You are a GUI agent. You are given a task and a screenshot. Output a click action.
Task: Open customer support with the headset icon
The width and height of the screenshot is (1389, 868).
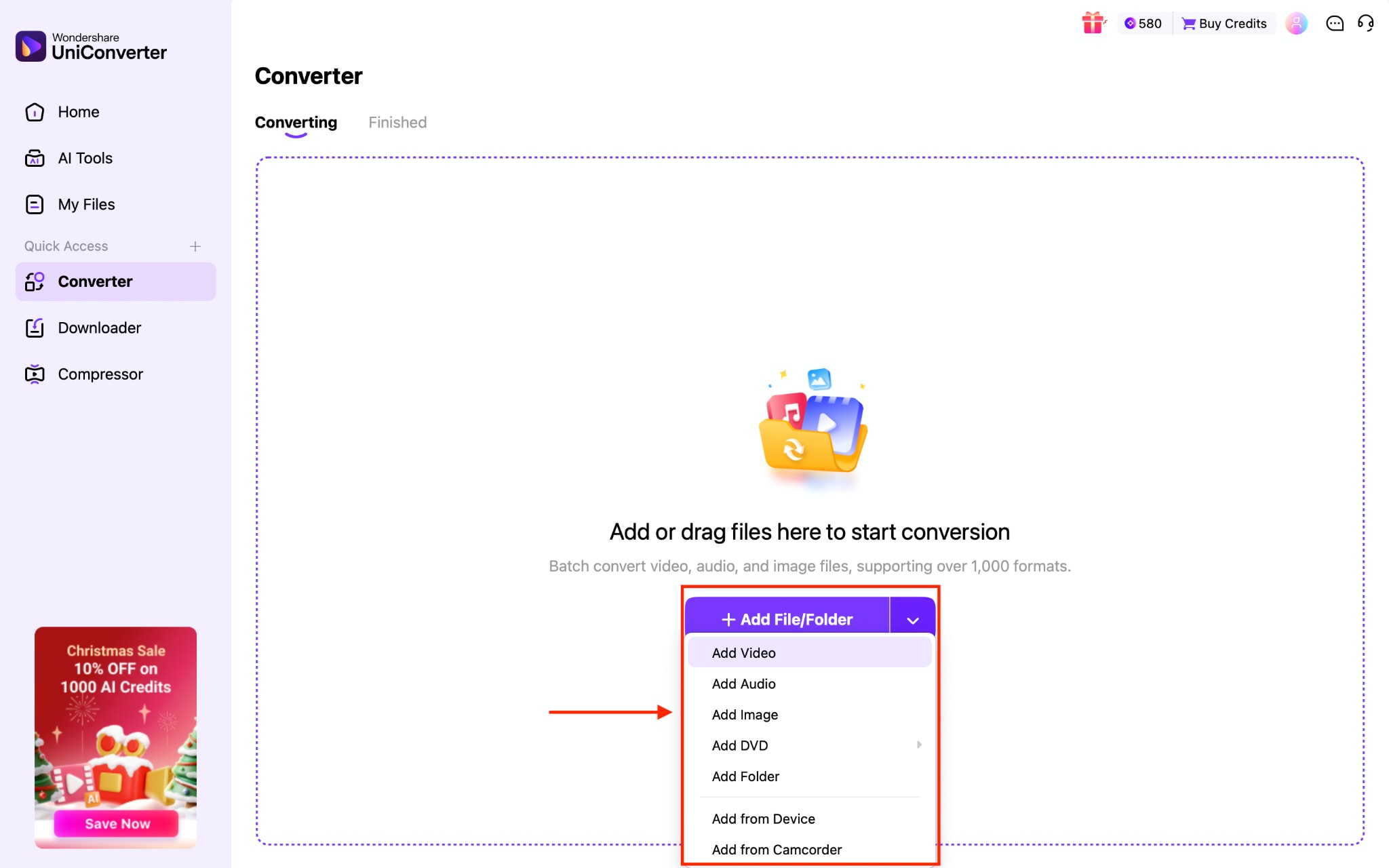[1367, 23]
